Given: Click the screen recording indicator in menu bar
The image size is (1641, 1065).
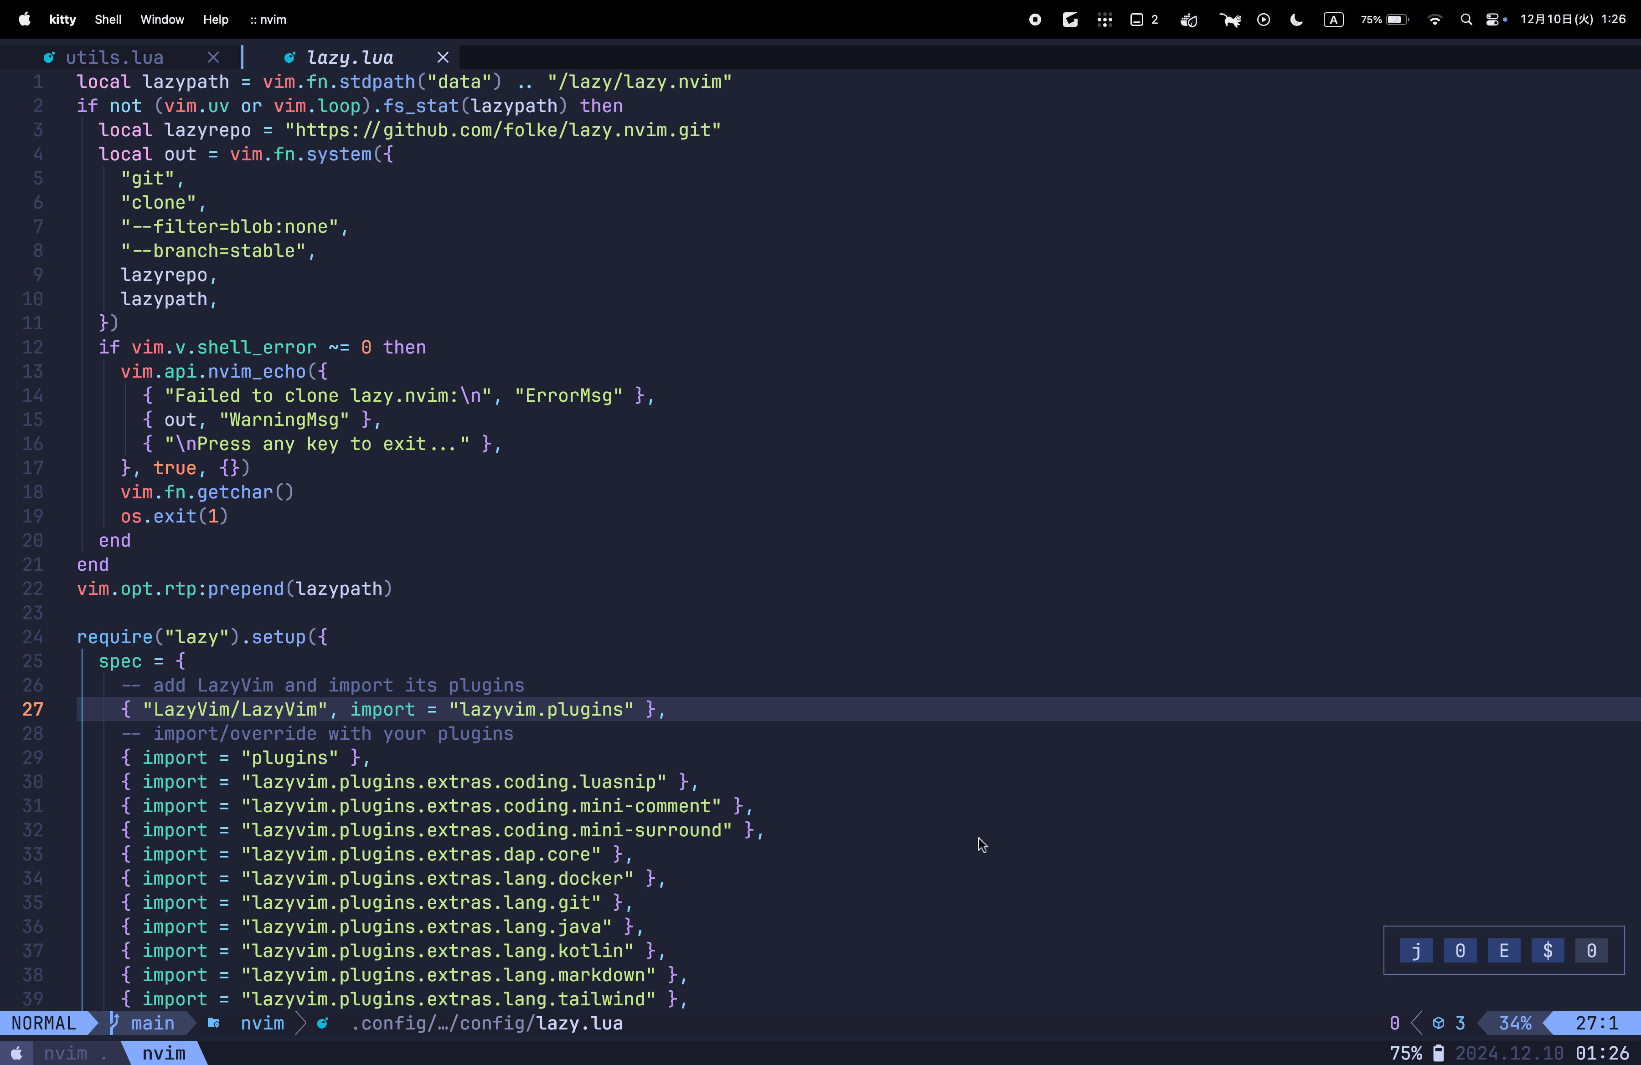Looking at the screenshot, I should [x=1035, y=19].
